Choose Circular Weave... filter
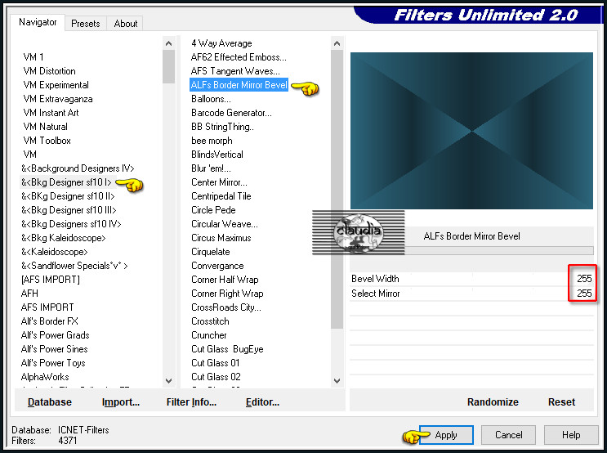This screenshot has width=607, height=453. click(x=224, y=224)
